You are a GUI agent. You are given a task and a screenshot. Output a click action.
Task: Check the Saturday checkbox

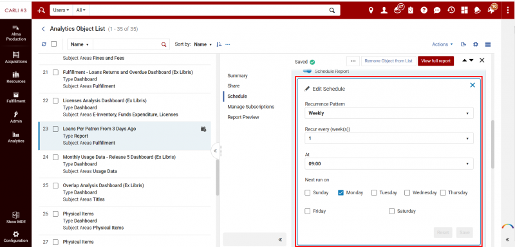(391, 211)
